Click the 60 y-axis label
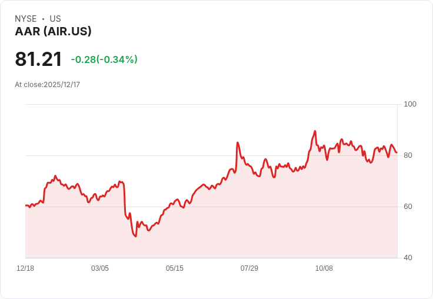 [x=407, y=207]
